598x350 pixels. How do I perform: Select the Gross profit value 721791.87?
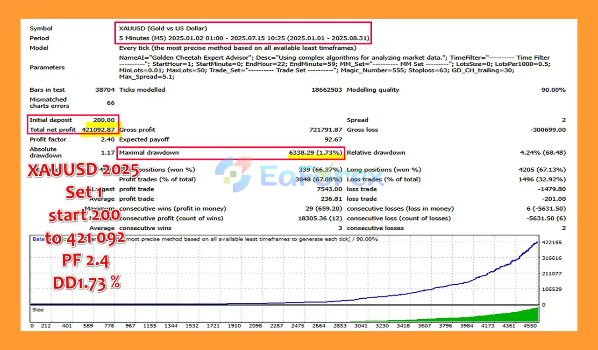pos(326,130)
